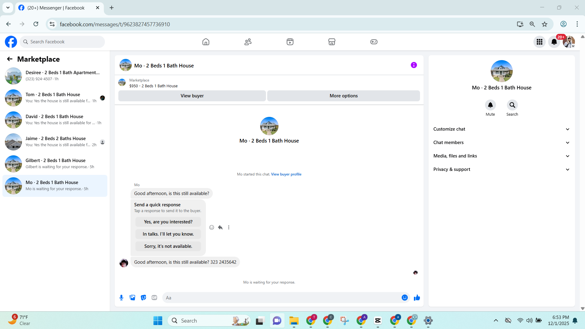Choose a sticker from the sticker icon
The image size is (585, 329).
click(143, 298)
